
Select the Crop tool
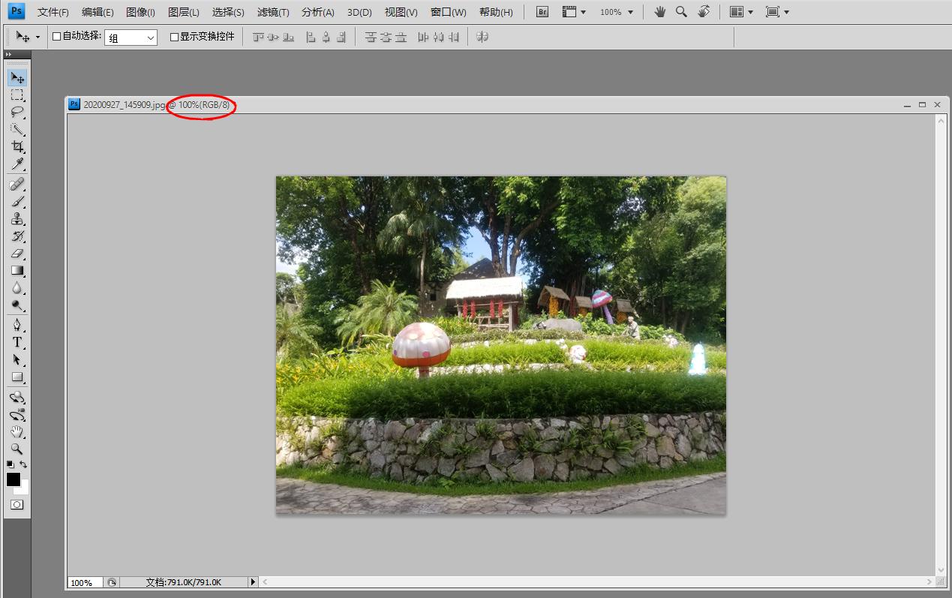(x=17, y=146)
